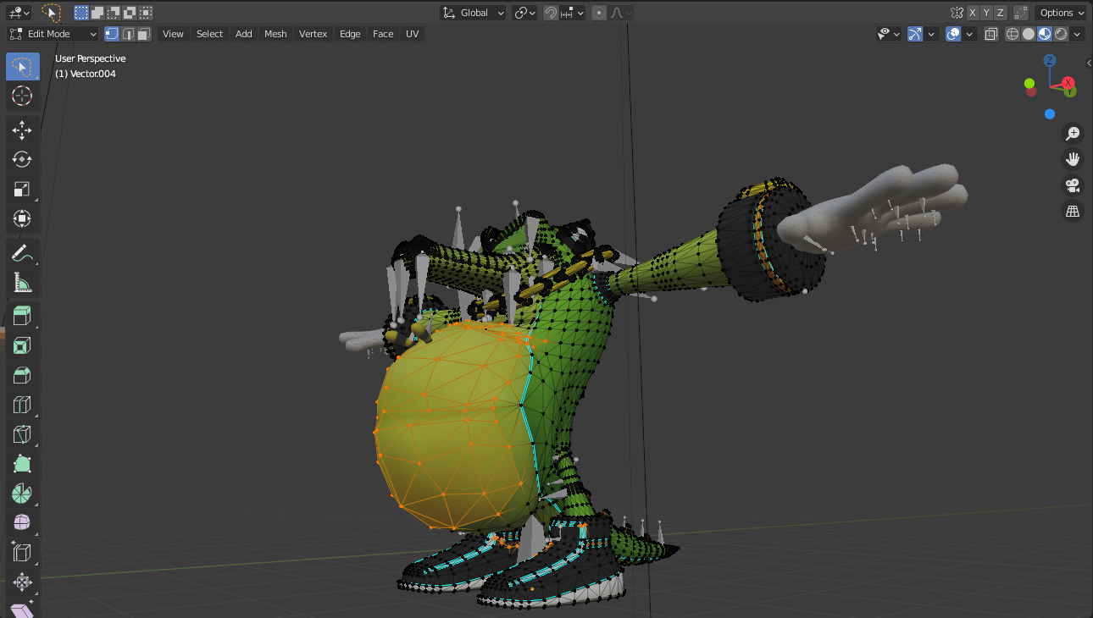Viewport: 1093px width, 618px height.
Task: Select the Select Box tool in the toolbar
Action: pos(22,67)
